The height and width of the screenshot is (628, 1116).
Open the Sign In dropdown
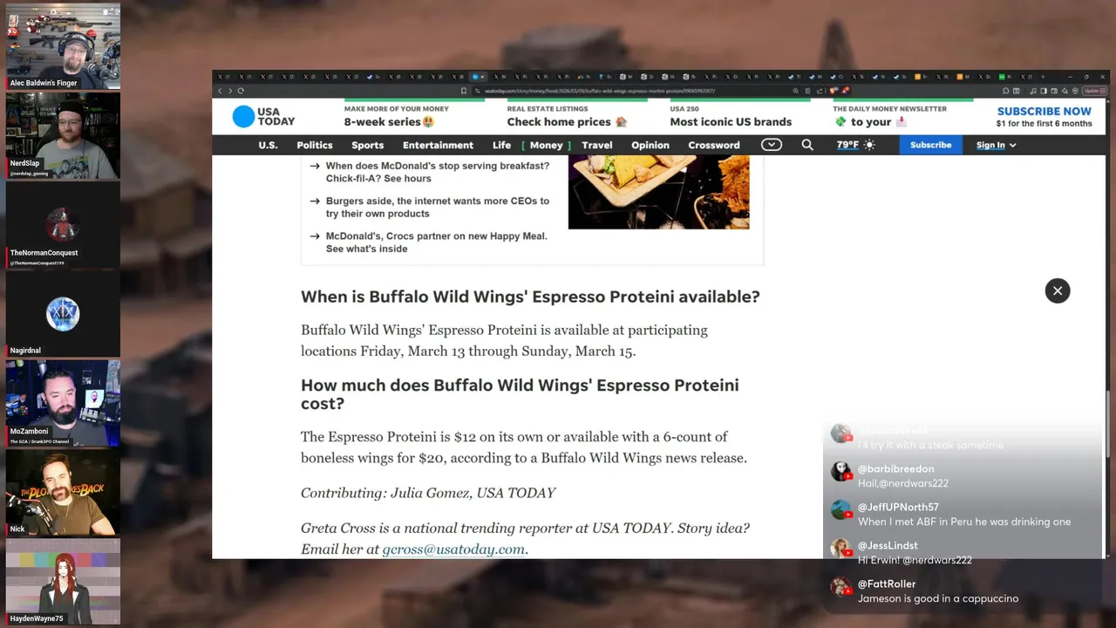click(996, 145)
